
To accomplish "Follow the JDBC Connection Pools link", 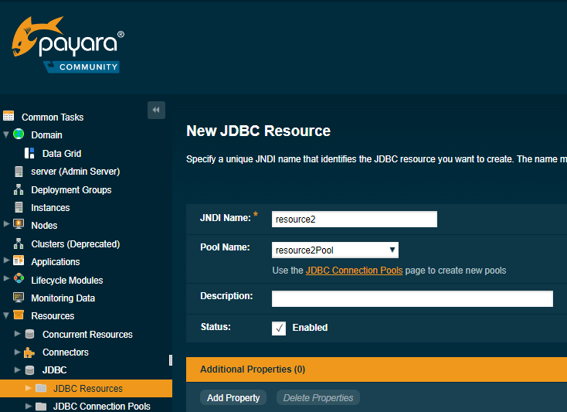I will pyautogui.click(x=354, y=271).
